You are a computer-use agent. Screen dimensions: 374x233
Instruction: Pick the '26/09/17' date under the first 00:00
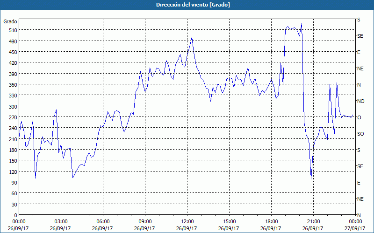[18, 228]
